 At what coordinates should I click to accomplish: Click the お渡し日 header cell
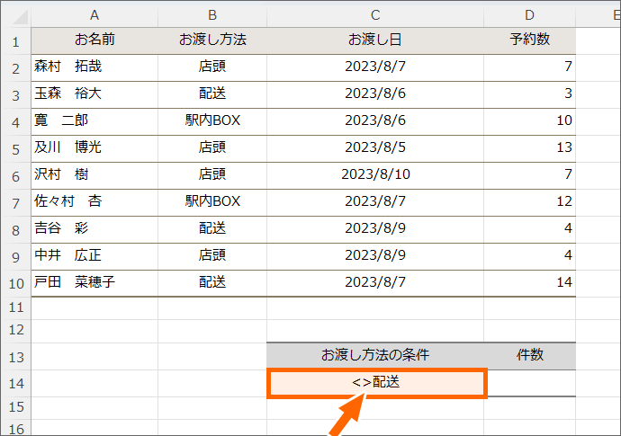pos(375,40)
